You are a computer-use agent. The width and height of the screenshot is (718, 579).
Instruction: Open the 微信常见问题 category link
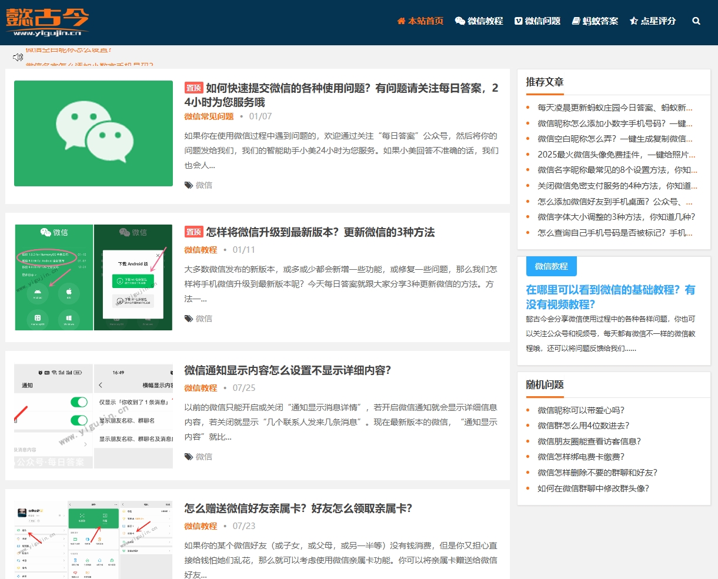click(209, 116)
